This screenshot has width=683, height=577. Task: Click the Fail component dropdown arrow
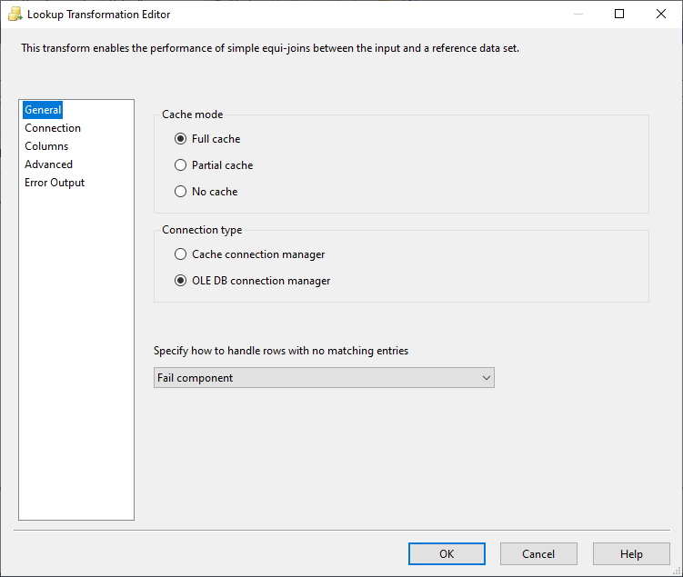tap(485, 378)
